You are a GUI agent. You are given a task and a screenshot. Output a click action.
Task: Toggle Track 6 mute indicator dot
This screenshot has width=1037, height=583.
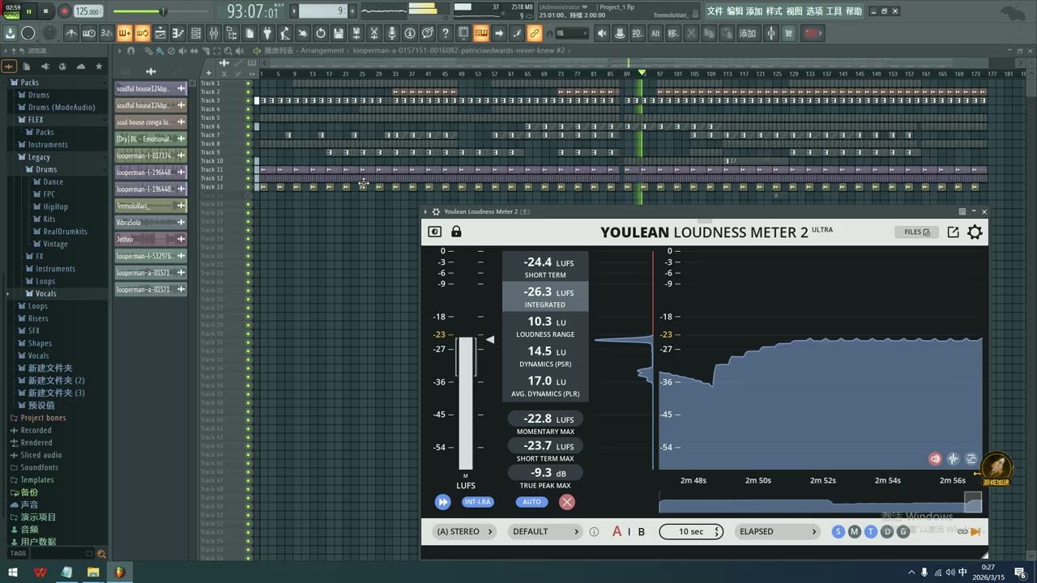[249, 126]
